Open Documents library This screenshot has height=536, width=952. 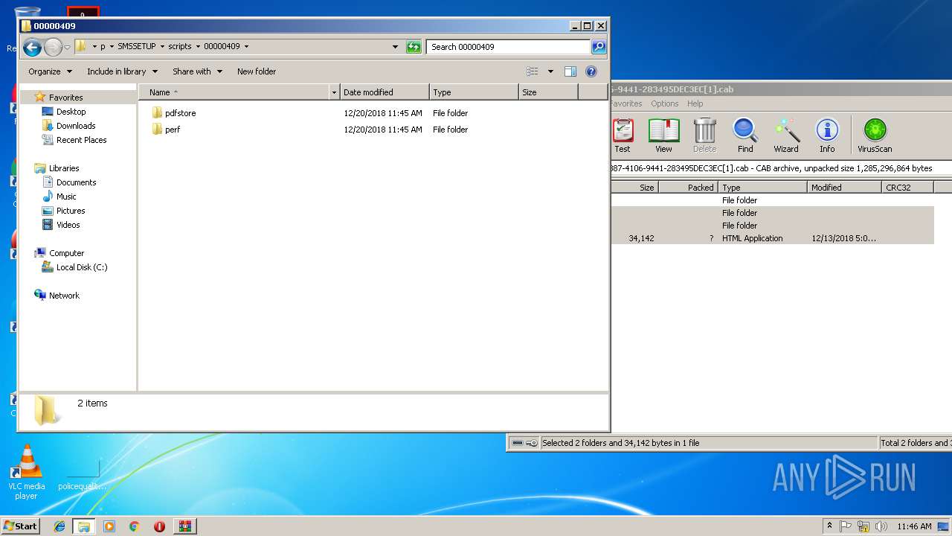76,182
